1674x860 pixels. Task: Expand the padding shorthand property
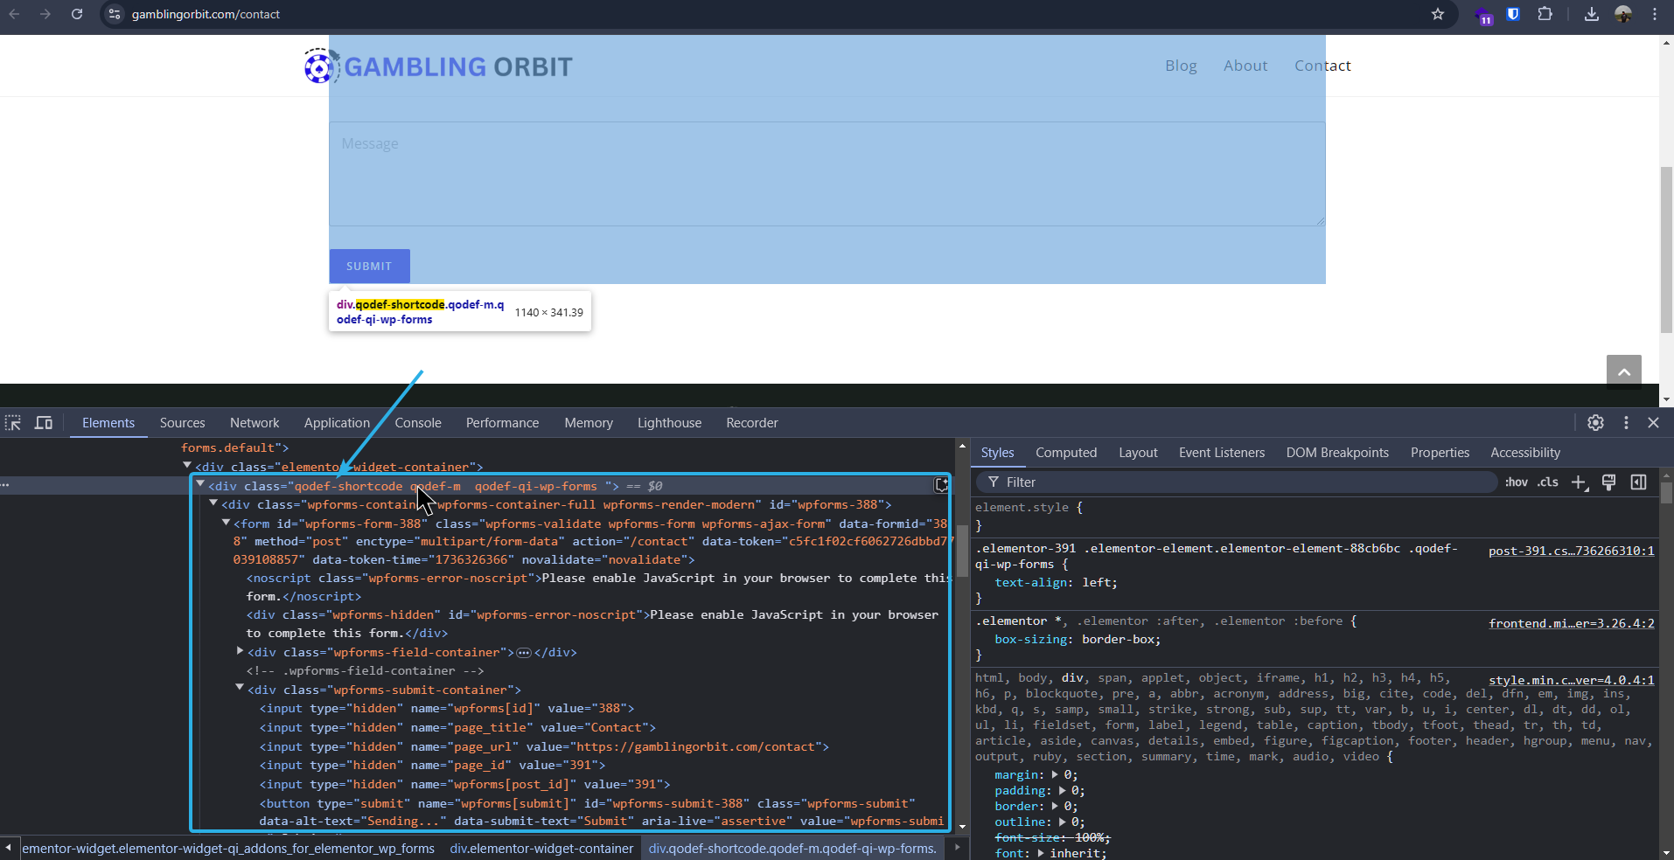pos(1062,790)
